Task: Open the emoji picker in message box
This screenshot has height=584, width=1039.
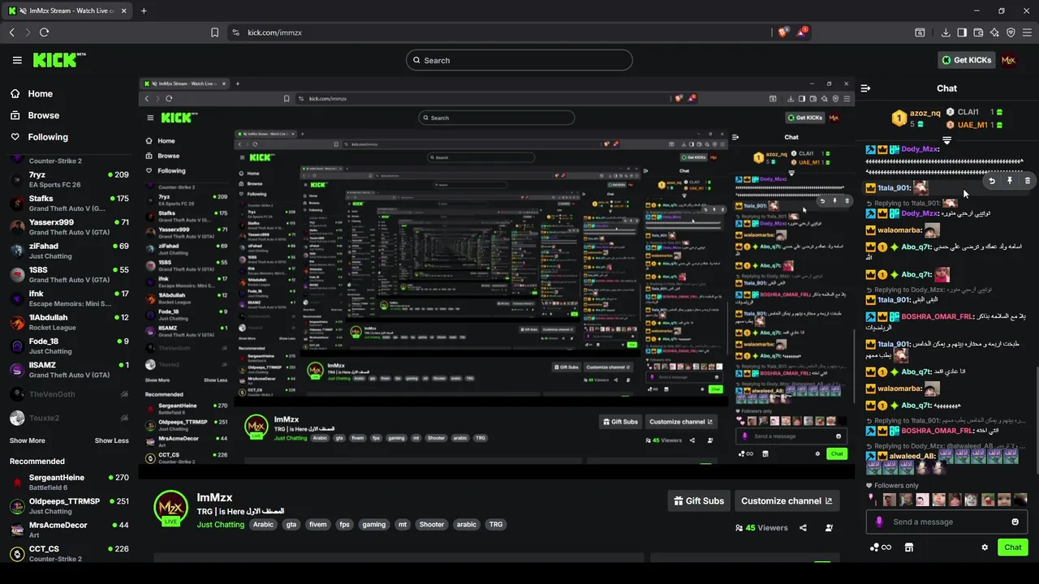Action: [x=1015, y=522]
